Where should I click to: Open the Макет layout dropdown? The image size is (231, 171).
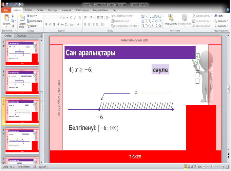32,16
